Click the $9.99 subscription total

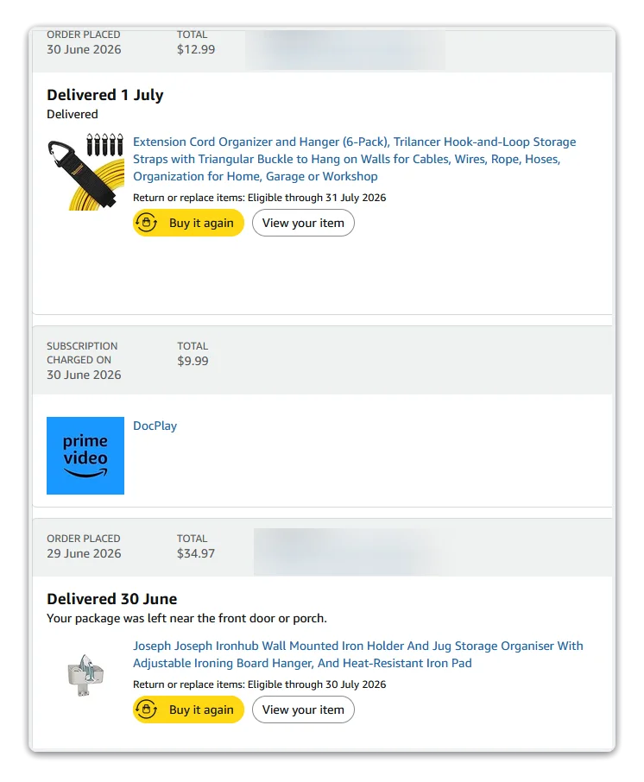(x=193, y=361)
